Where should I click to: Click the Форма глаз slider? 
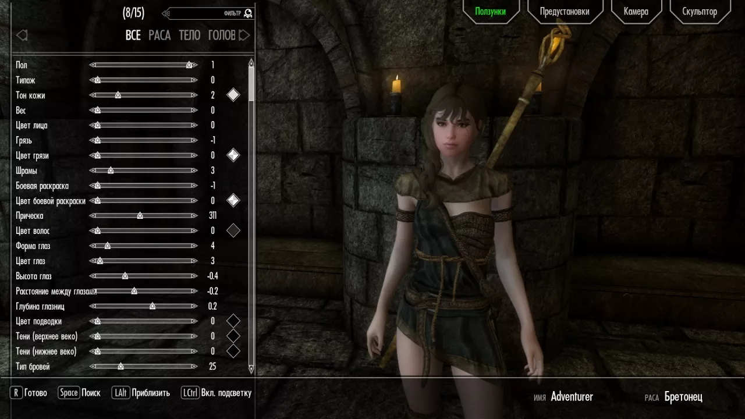coord(143,246)
